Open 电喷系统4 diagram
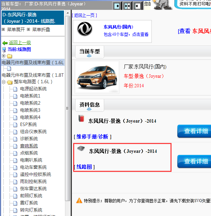The height and width of the screenshot is (216, 211). (30, 118)
